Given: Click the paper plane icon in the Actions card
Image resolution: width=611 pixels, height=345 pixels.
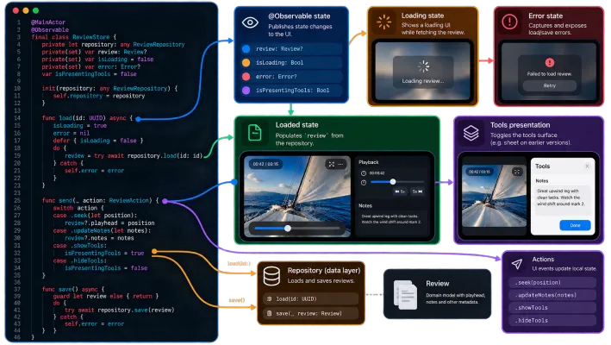Looking at the screenshot, I should (517, 264).
